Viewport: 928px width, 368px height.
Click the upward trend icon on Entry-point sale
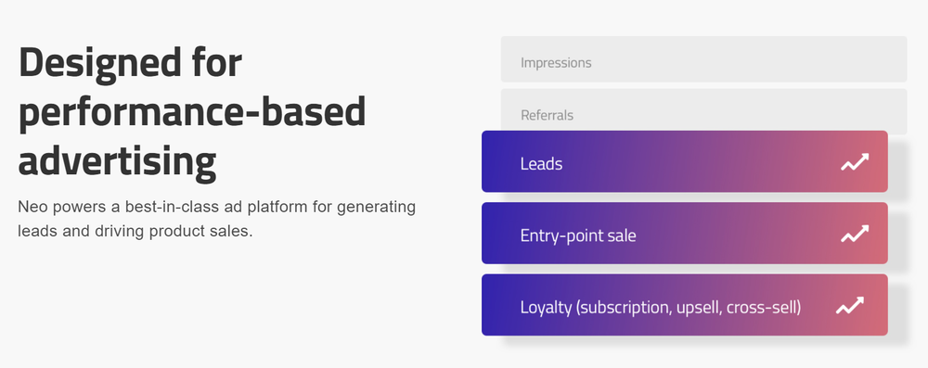click(x=855, y=234)
